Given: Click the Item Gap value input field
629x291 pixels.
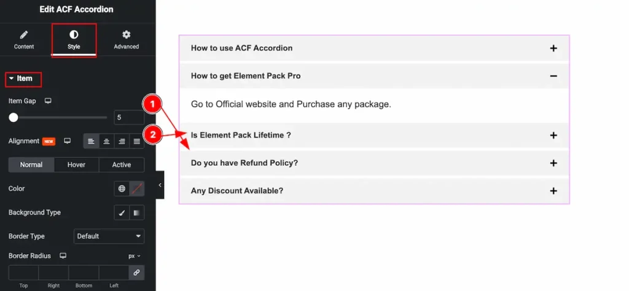Looking at the screenshot, I should pos(129,117).
